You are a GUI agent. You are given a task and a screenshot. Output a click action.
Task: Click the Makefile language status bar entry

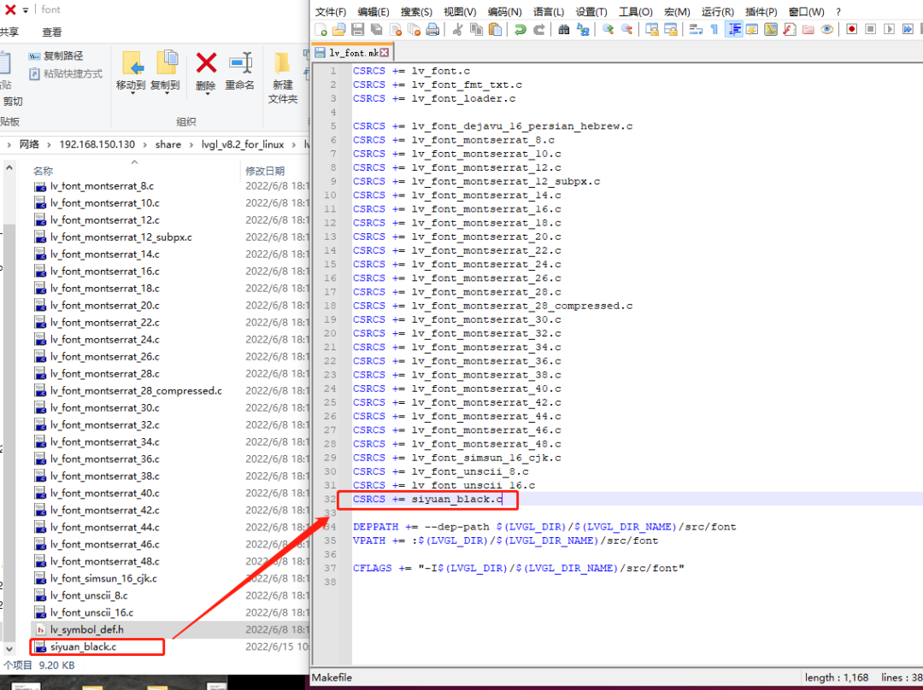tap(332, 678)
